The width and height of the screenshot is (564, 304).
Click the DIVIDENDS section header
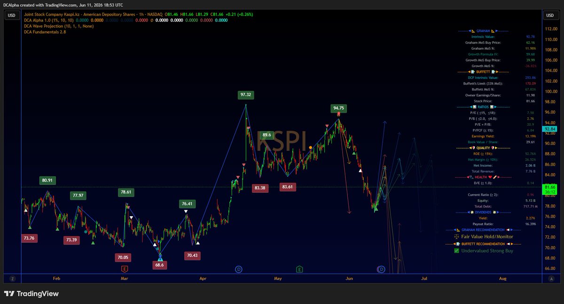pos(483,212)
